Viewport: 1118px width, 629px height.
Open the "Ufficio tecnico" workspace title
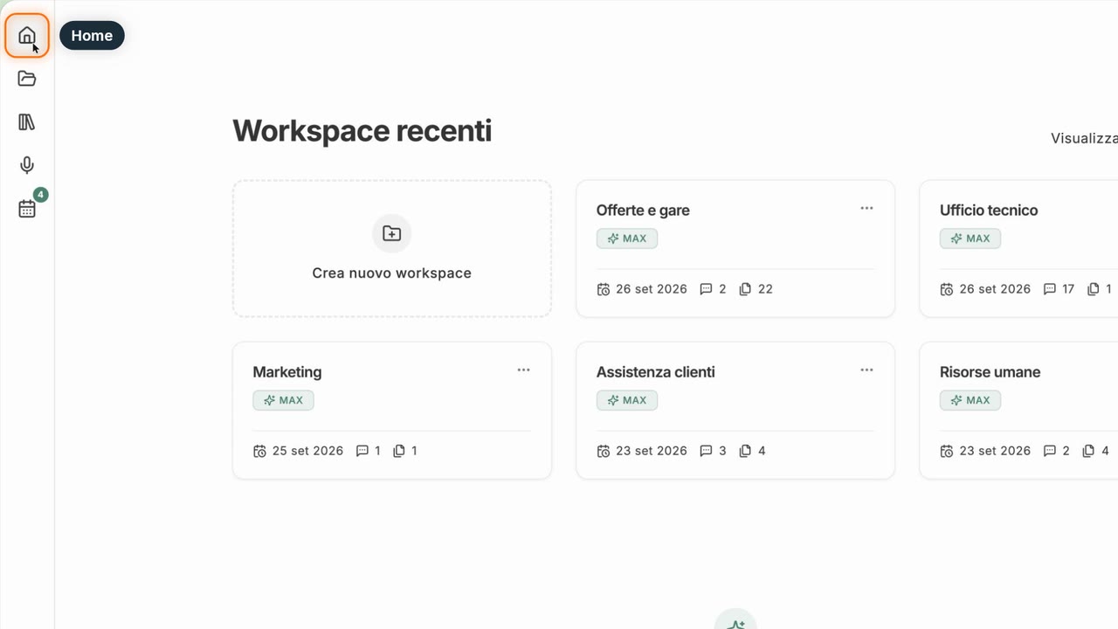pos(989,211)
